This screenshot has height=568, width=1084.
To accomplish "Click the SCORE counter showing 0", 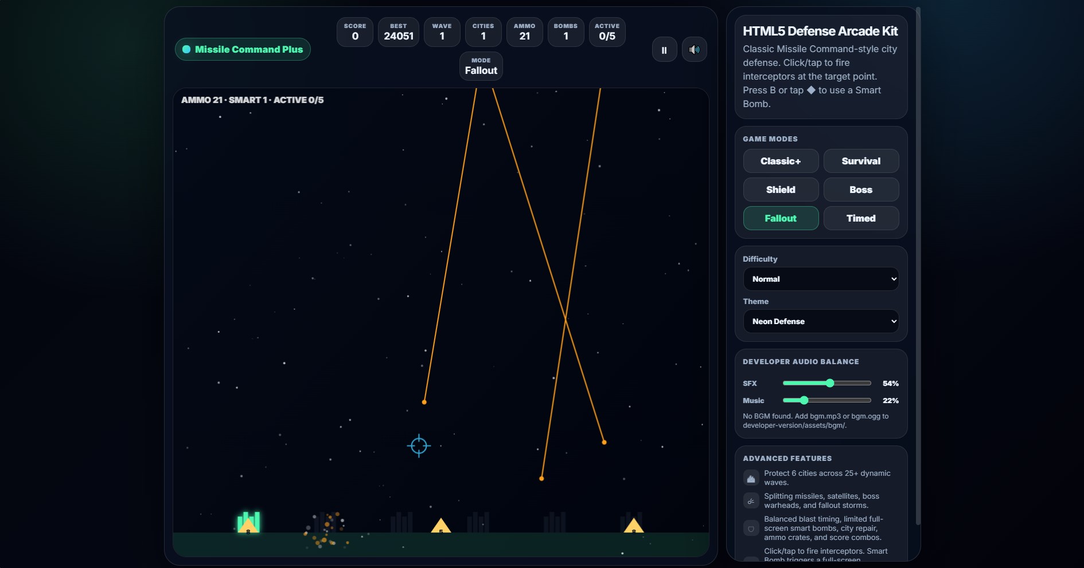I will click(x=355, y=32).
